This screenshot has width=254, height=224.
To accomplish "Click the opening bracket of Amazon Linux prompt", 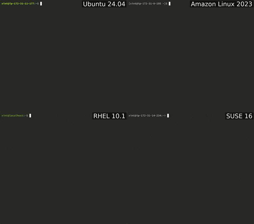I will click(129, 3).
